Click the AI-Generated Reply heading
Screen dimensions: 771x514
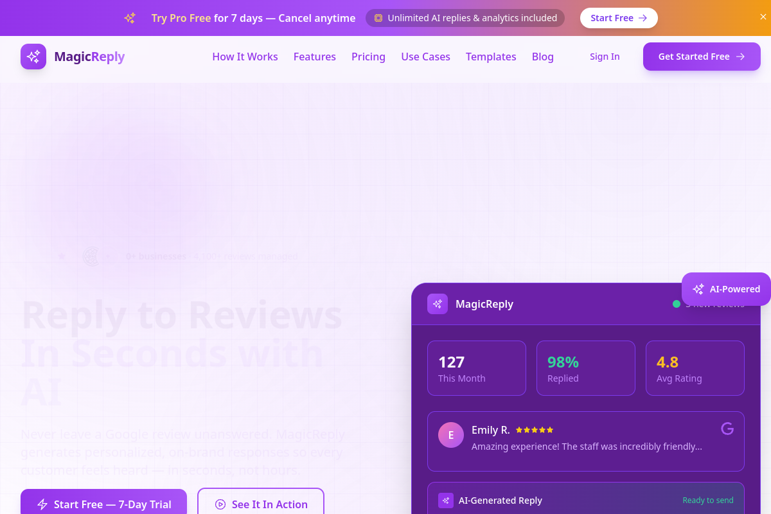coord(501,501)
